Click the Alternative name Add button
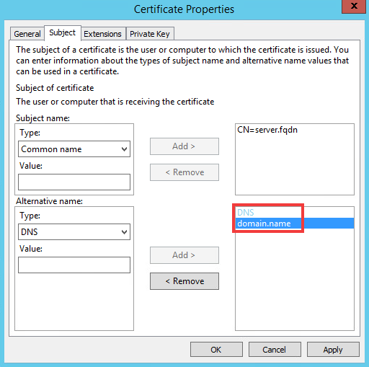This screenshot has height=367, width=369. coord(184,255)
